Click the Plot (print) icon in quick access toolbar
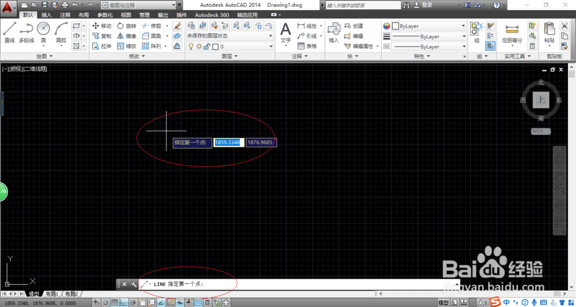This screenshot has height=307, width=576. (x=65, y=5)
